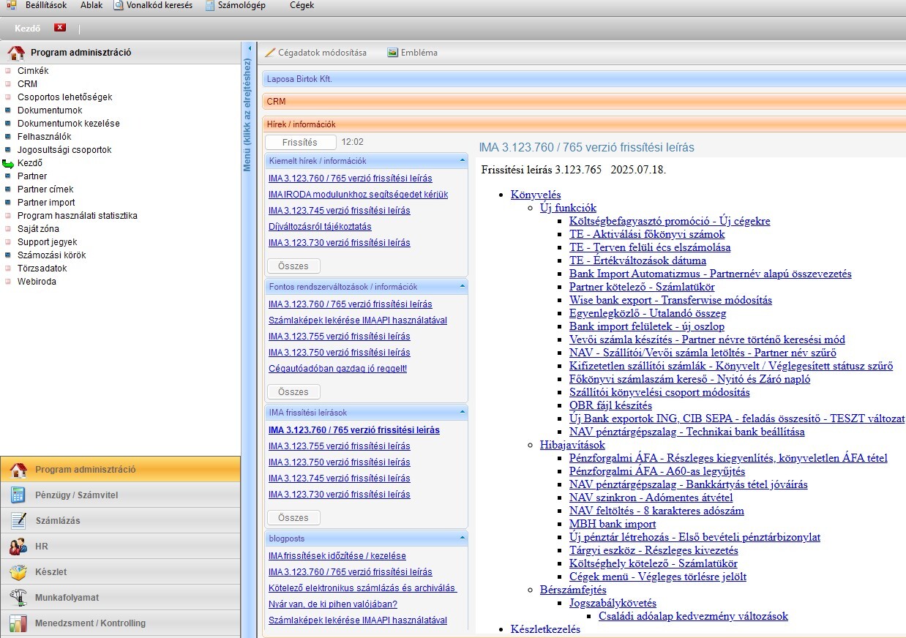Collapse the Kiemelt hírek / információk panel

click(x=462, y=160)
